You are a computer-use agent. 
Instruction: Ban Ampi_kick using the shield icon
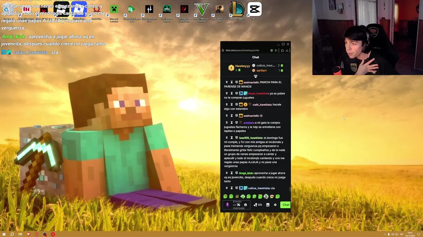tap(237, 173)
